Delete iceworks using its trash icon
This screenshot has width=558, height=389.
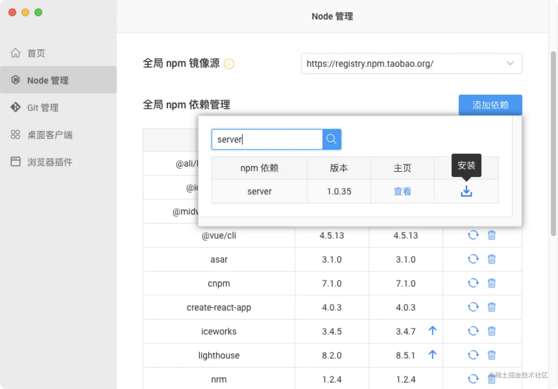pyautogui.click(x=492, y=331)
